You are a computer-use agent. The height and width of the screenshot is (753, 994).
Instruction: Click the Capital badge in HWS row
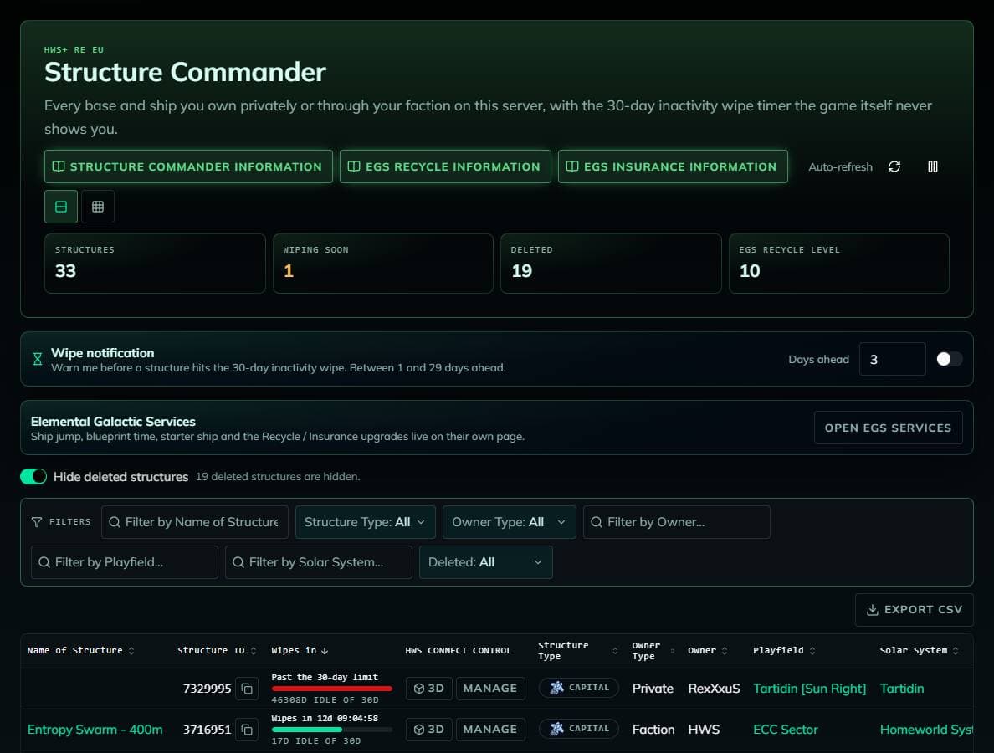579,729
